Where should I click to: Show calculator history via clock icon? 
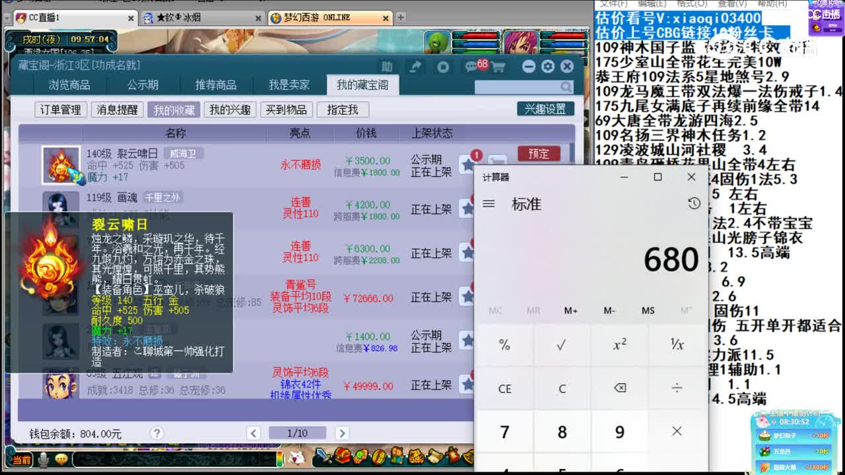click(x=694, y=204)
